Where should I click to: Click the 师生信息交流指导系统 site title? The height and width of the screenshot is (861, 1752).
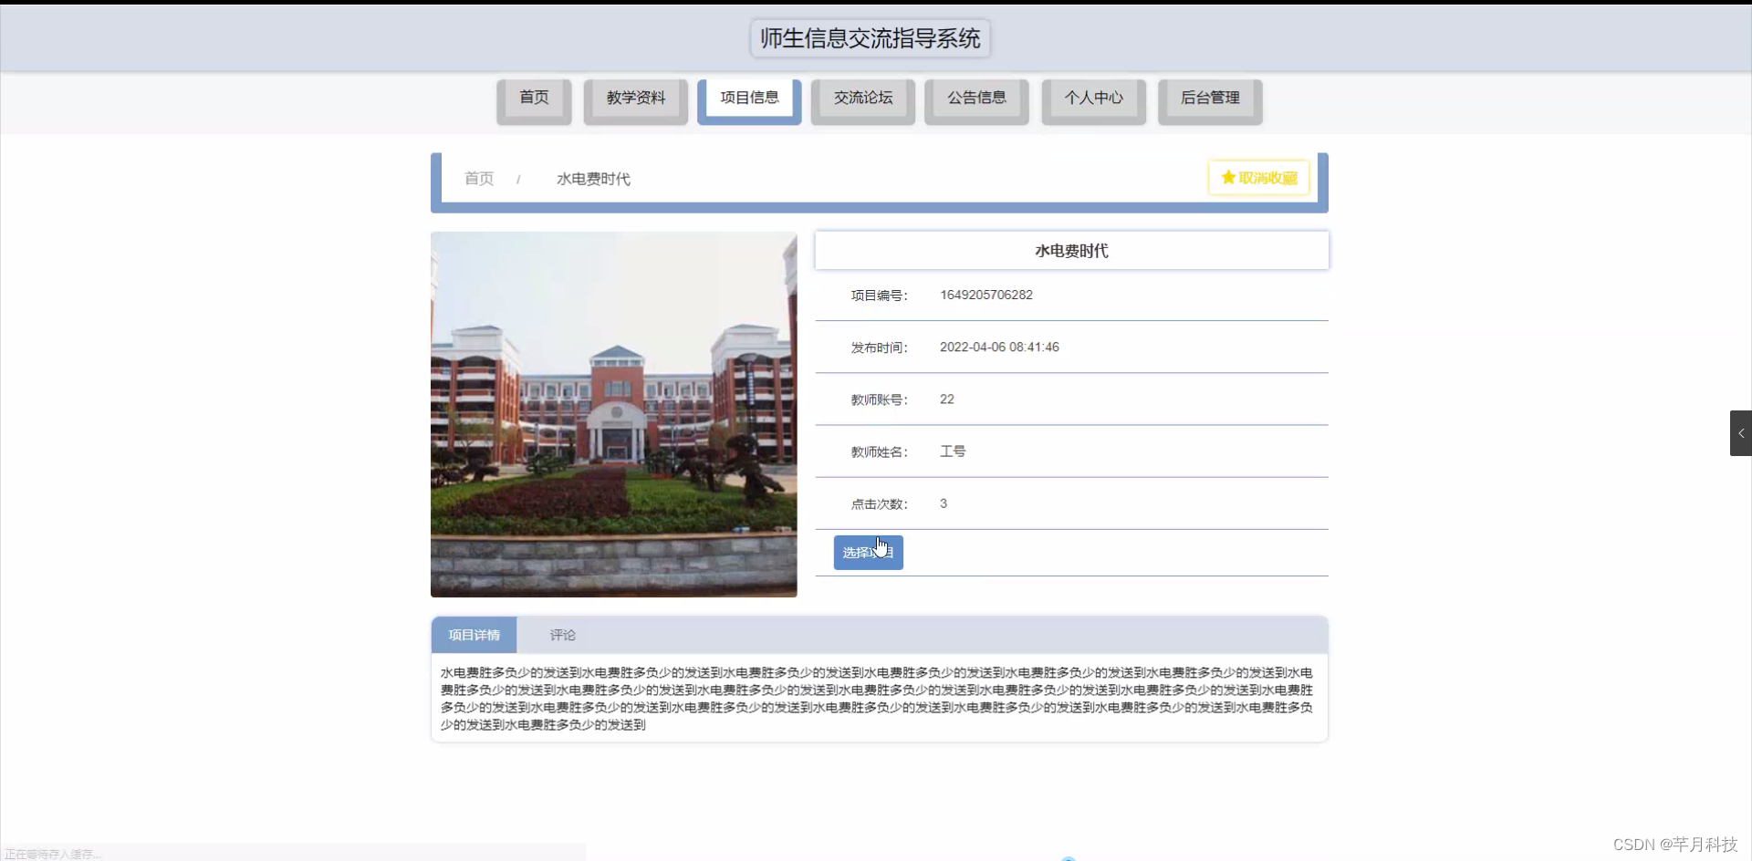coord(869,38)
